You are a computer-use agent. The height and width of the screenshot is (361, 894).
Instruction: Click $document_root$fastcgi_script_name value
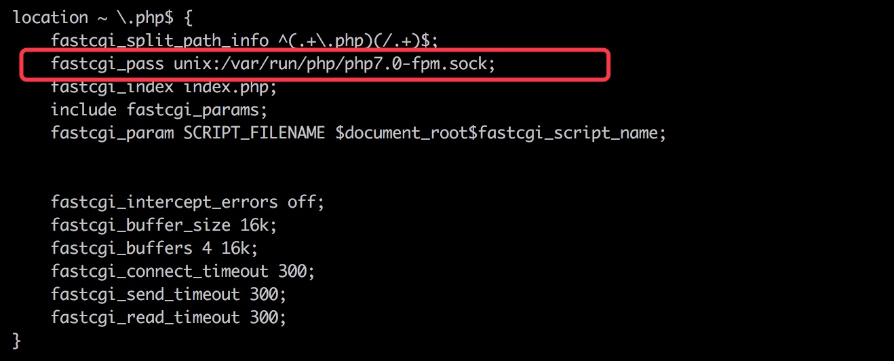pyautogui.click(x=501, y=133)
